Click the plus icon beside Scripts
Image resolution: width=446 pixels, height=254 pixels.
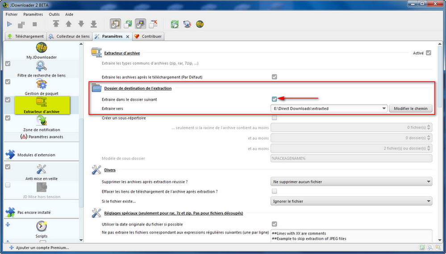(8, 225)
